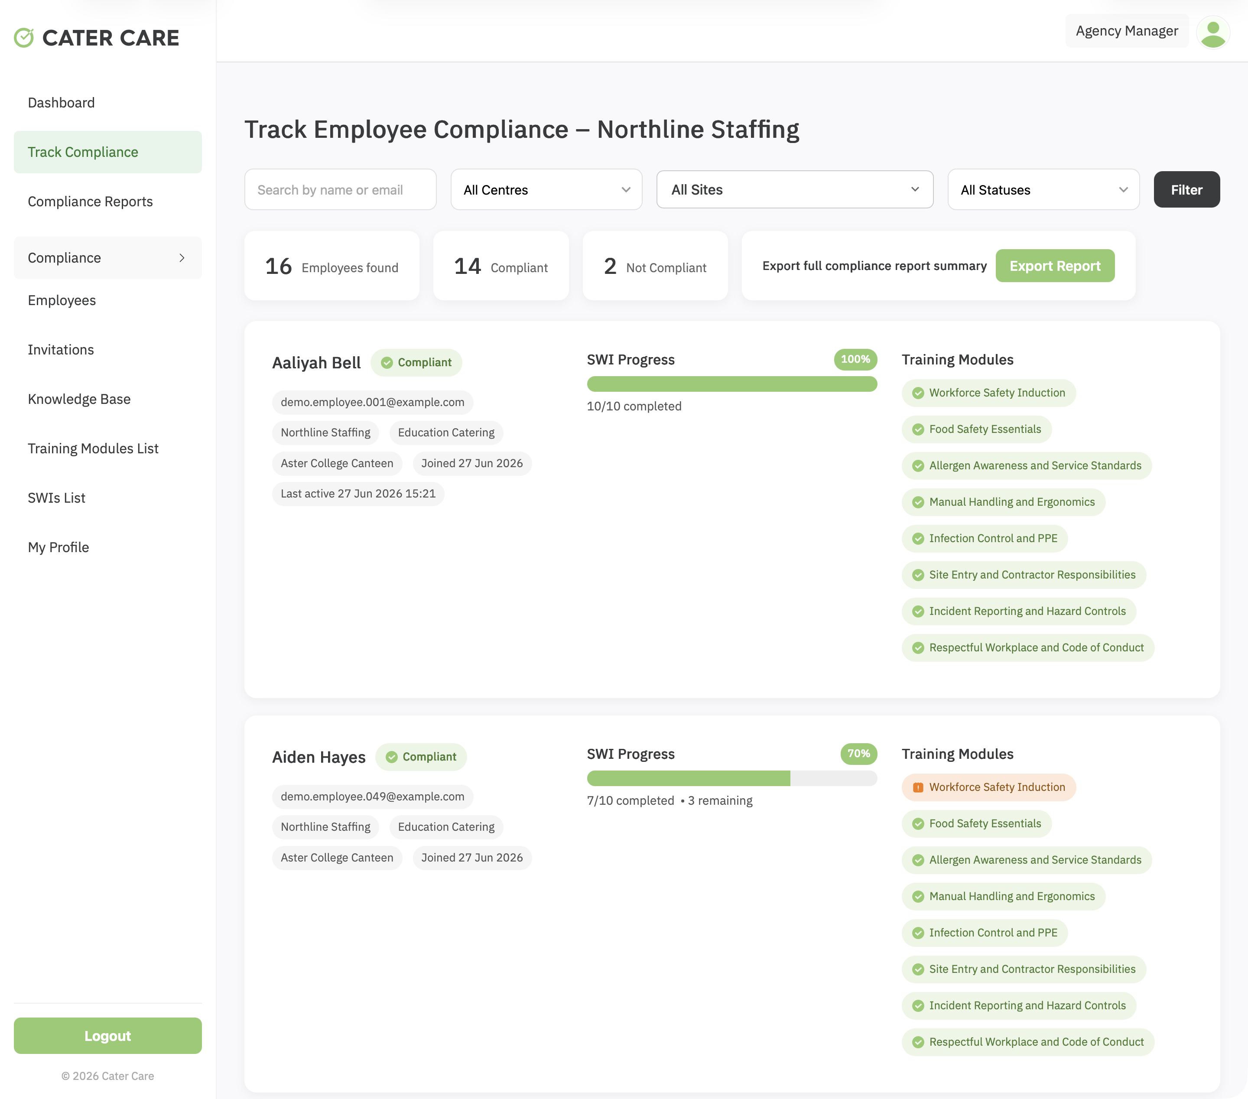Click the Logout button

tap(107, 1035)
